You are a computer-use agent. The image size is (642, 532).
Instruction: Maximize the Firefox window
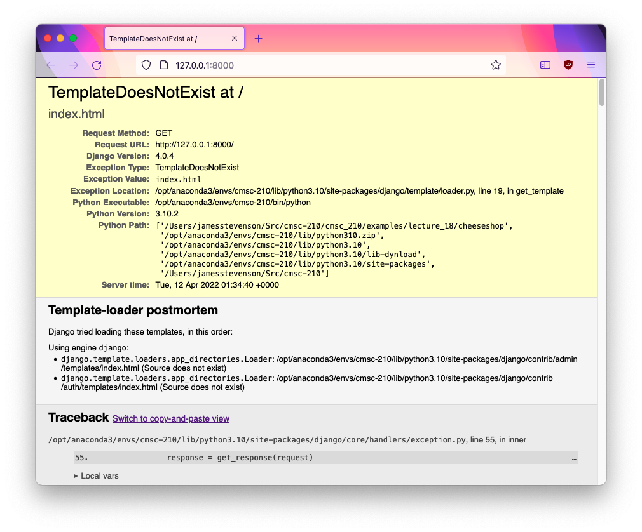click(73, 38)
